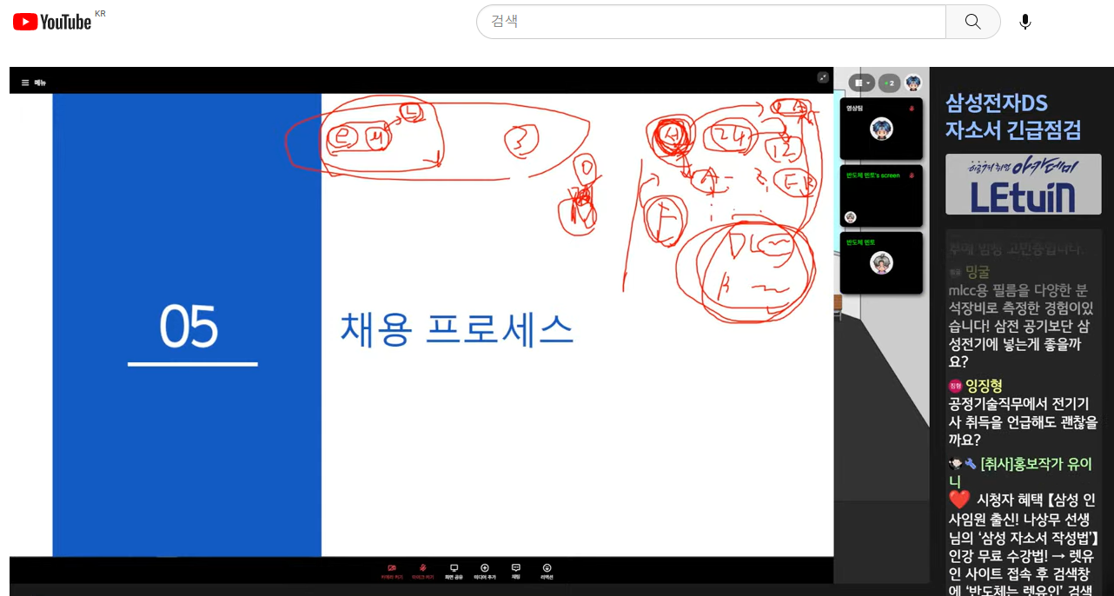Click the profile avatar in top bar
This screenshot has height=596, width=1114.
coord(913,83)
